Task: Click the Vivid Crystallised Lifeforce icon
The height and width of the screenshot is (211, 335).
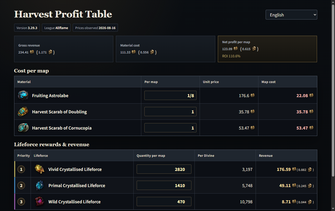Action: (40, 169)
